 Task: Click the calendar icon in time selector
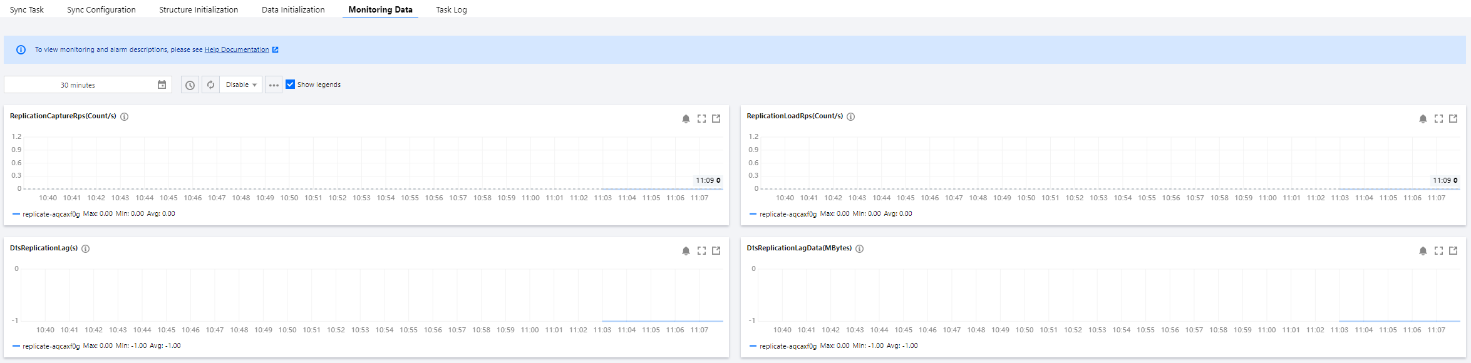(x=162, y=84)
